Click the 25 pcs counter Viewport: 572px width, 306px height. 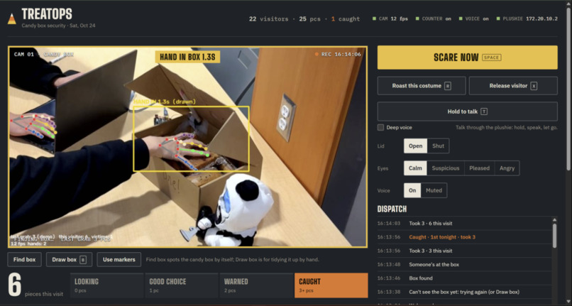click(x=309, y=18)
